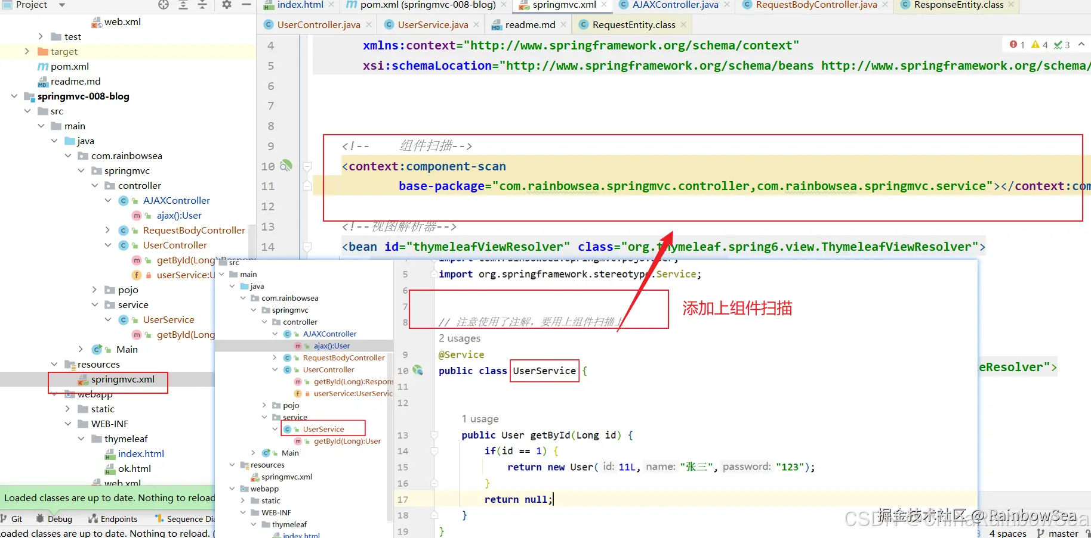Select ajax():User method in main Project tree
Screen dimensions: 1091x538
coord(179,215)
